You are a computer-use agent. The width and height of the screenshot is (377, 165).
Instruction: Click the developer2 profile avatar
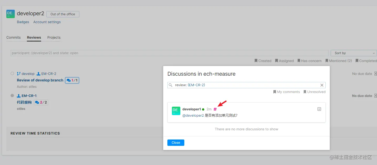(x=11, y=14)
